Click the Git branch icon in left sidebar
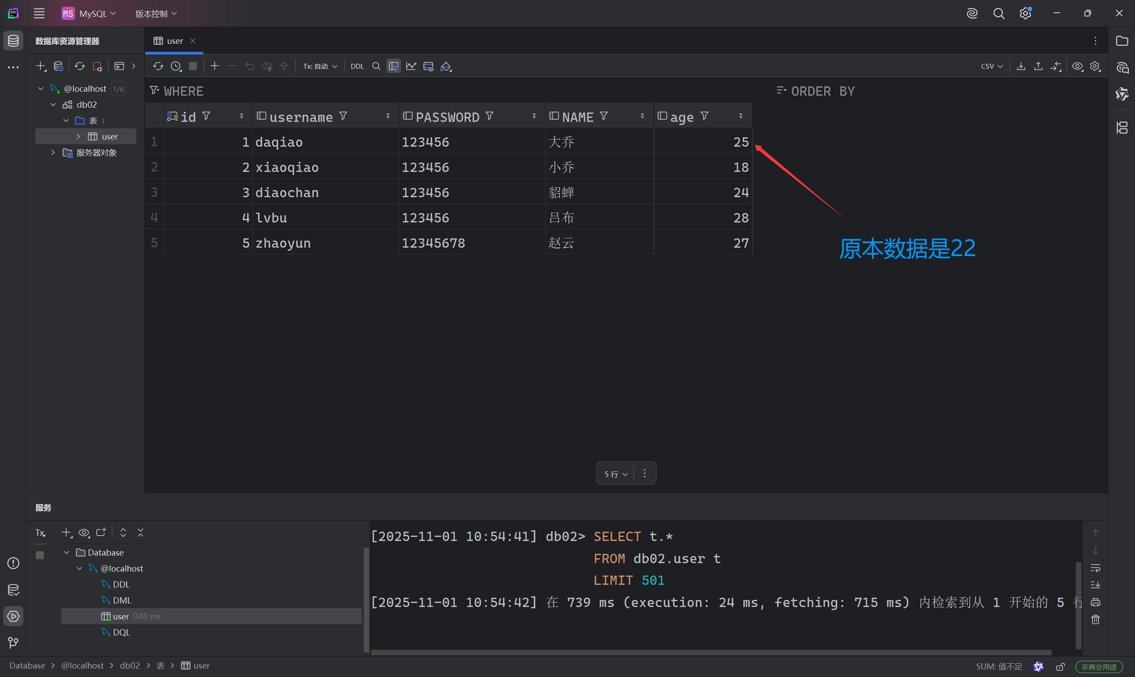This screenshot has height=677, width=1135. point(13,642)
